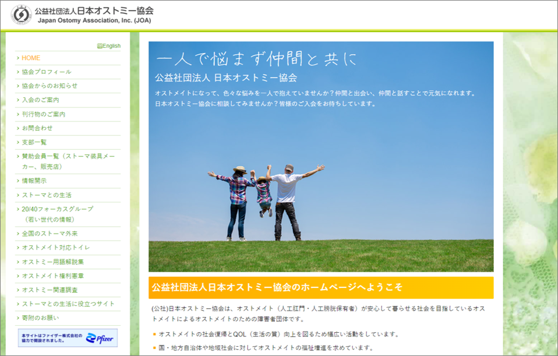
Task: Go to 入会のご案内 page
Action: [40, 100]
